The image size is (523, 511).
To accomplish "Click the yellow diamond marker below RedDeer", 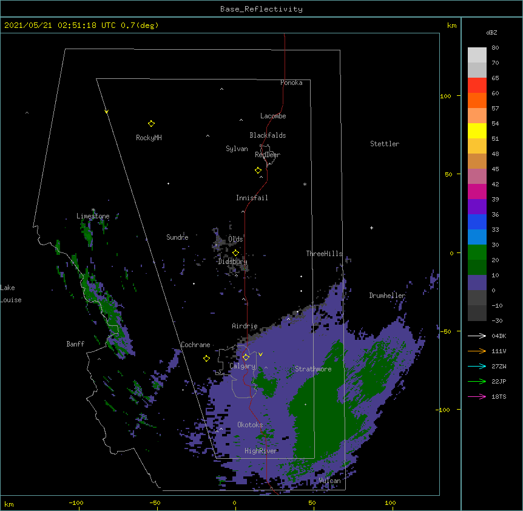I will tap(258, 171).
